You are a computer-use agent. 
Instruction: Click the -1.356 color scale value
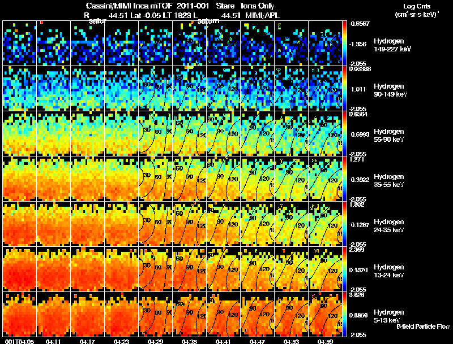[358, 44]
